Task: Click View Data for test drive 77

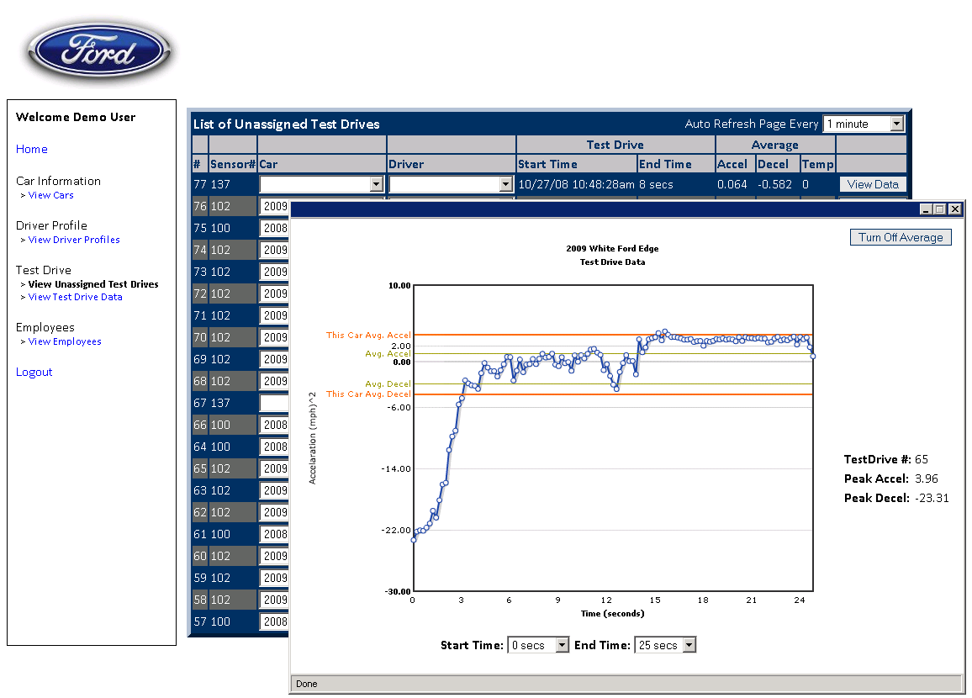Action: pyautogui.click(x=873, y=184)
